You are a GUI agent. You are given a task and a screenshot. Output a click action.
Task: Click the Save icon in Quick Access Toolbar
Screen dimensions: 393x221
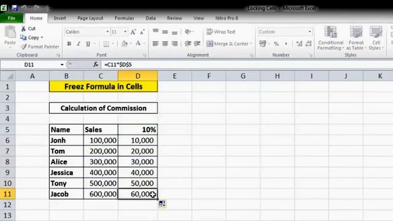[15, 8]
